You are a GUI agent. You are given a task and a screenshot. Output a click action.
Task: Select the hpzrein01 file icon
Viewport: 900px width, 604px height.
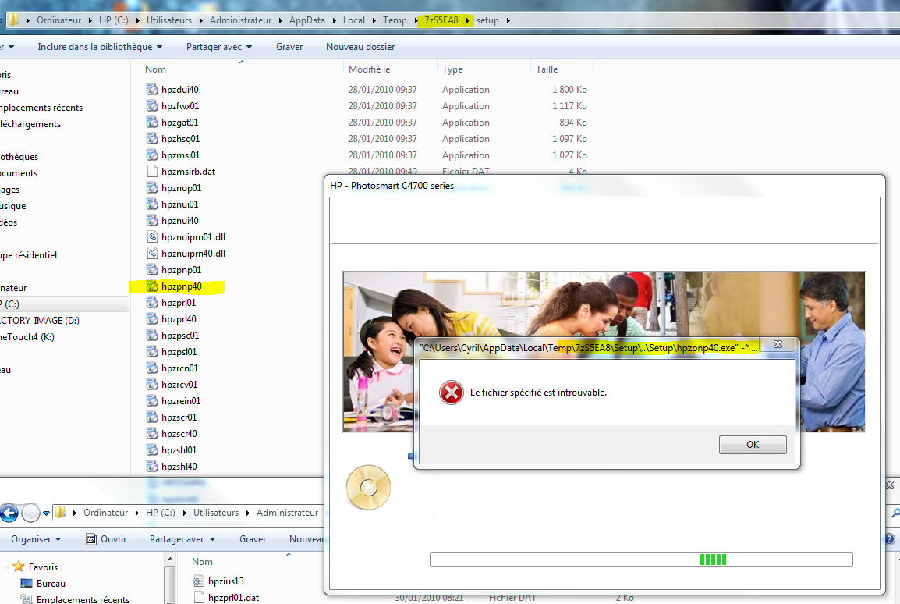(x=152, y=400)
